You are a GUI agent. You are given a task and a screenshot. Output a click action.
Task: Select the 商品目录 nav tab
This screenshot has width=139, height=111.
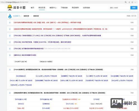pyautogui.click(x=42, y=8)
